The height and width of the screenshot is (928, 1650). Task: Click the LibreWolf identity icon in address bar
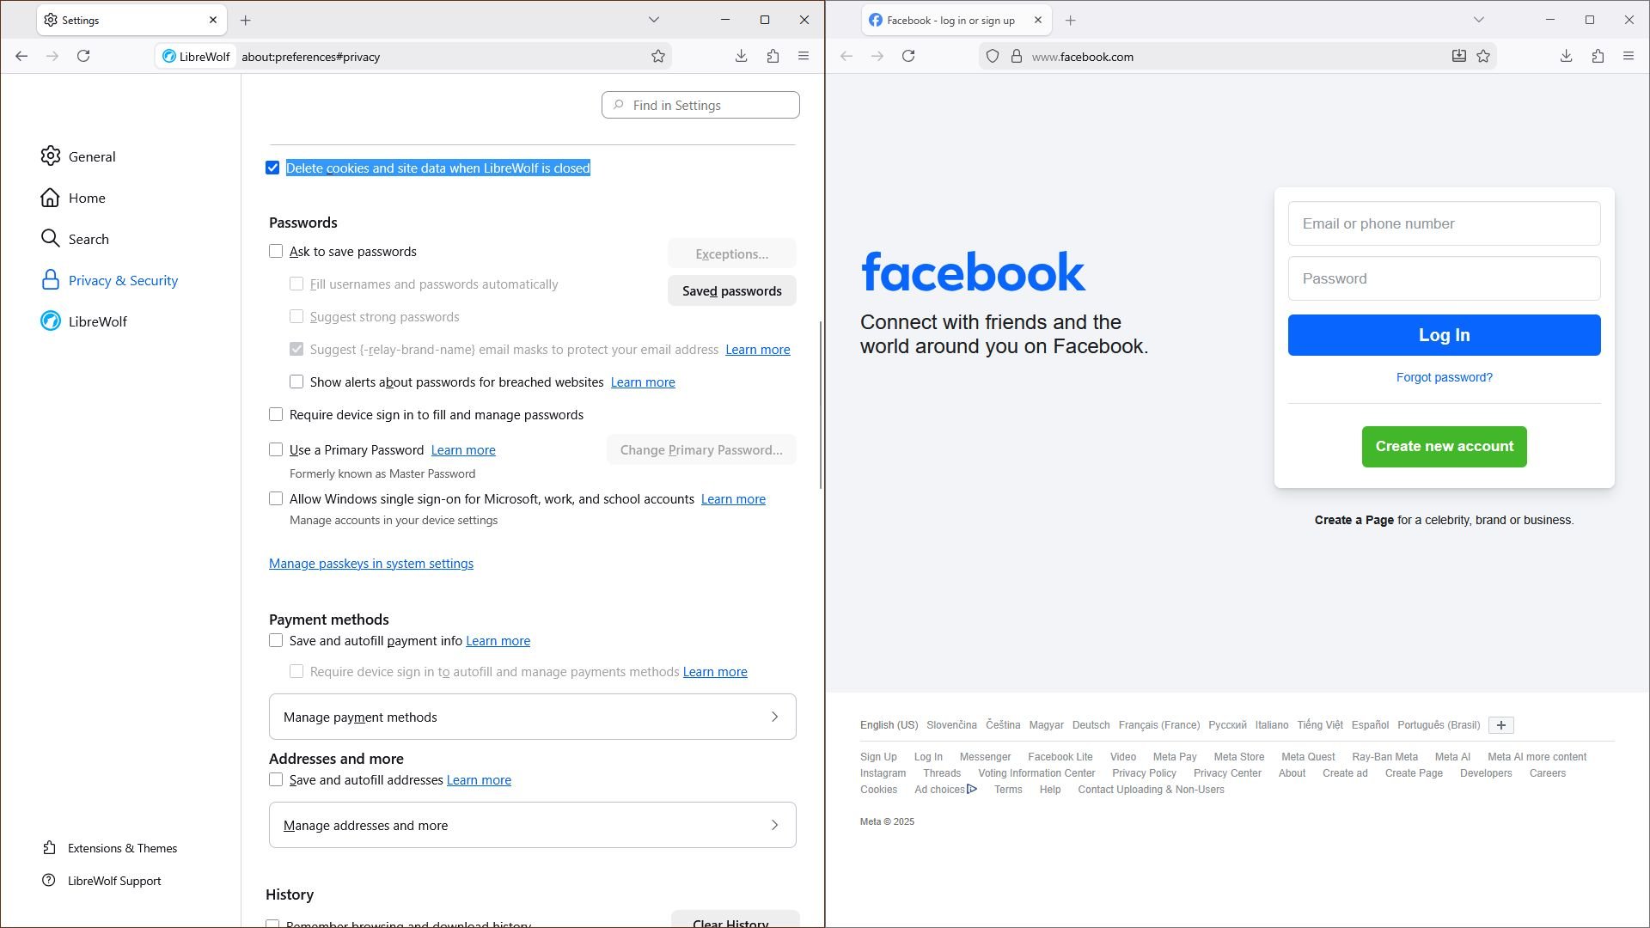click(x=196, y=56)
